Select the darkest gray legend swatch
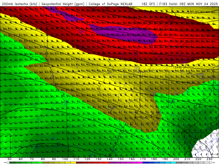This screenshot has width=219, height=164. coord(179,162)
